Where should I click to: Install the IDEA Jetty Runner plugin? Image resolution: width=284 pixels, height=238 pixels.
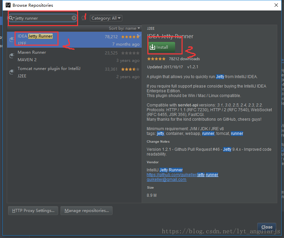(162, 47)
